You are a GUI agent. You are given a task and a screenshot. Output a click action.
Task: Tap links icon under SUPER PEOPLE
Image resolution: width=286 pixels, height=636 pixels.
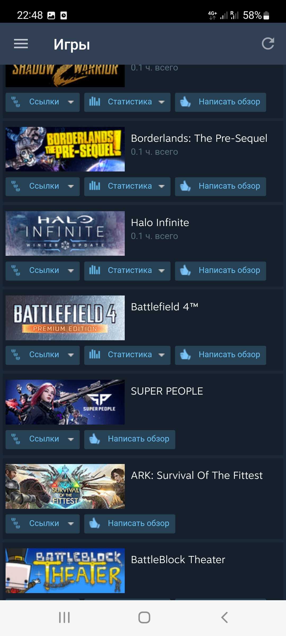[16, 439]
